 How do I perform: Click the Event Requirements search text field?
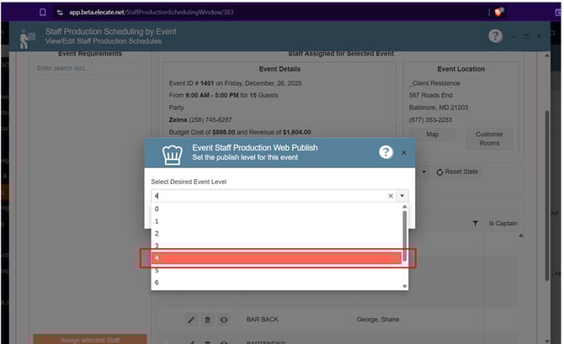click(x=88, y=68)
